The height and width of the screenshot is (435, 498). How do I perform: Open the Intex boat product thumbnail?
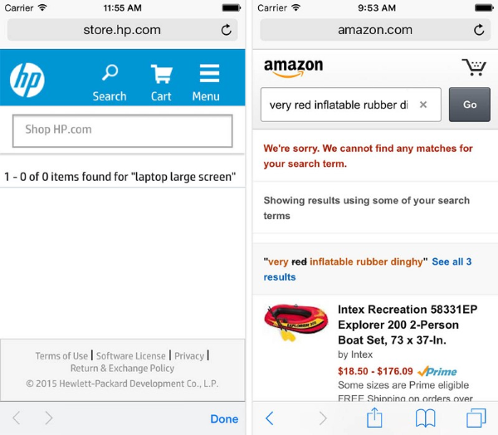click(296, 325)
